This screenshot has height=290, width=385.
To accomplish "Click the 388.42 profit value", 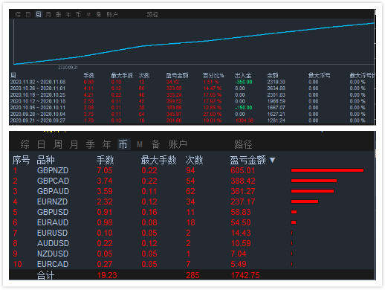I will coord(243,181).
